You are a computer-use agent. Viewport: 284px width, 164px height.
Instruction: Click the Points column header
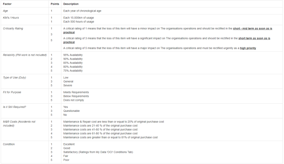click(55, 4)
